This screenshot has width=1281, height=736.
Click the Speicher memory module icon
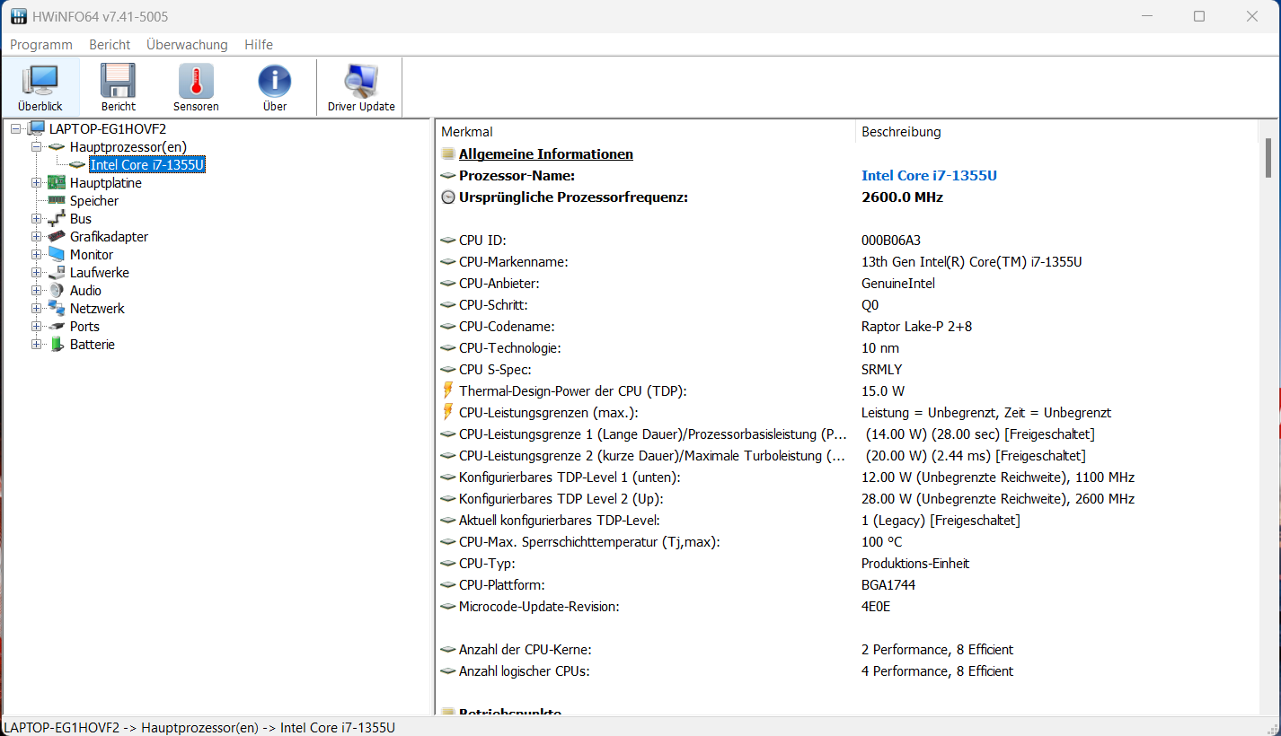[57, 200]
